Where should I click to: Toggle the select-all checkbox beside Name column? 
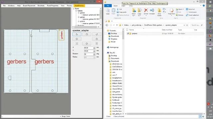coord(127,30)
